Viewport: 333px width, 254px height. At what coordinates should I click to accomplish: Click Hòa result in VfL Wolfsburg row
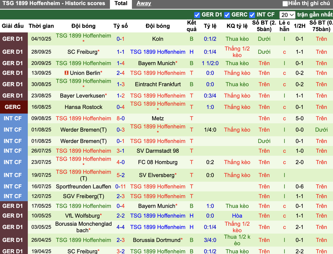(x=237, y=216)
